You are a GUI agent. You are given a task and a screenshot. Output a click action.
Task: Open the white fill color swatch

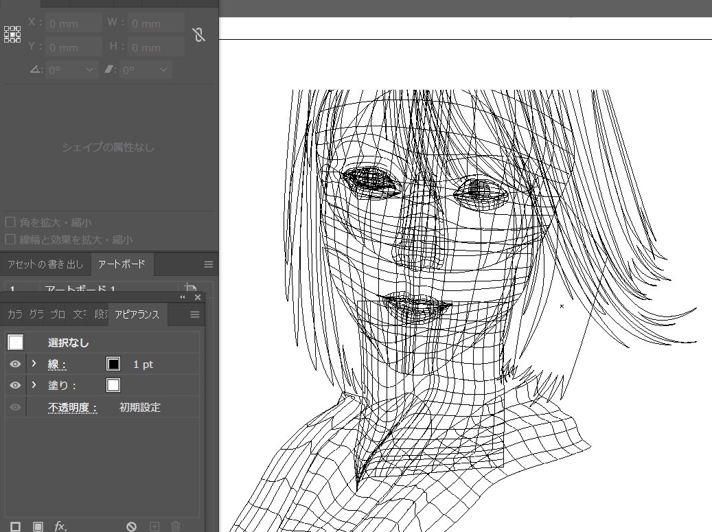click(x=113, y=385)
